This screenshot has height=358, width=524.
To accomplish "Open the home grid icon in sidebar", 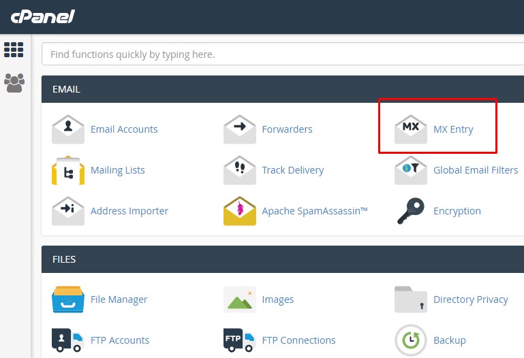I will click(14, 50).
